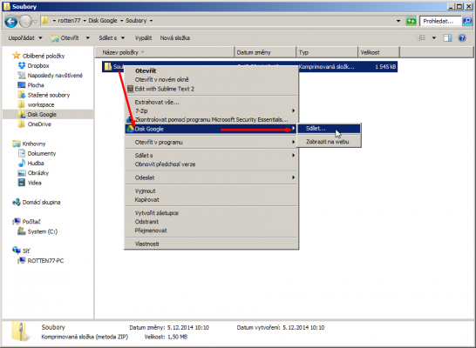Select OneDrive in navigation pane
Viewport: 476px width, 348px height.
(39, 124)
